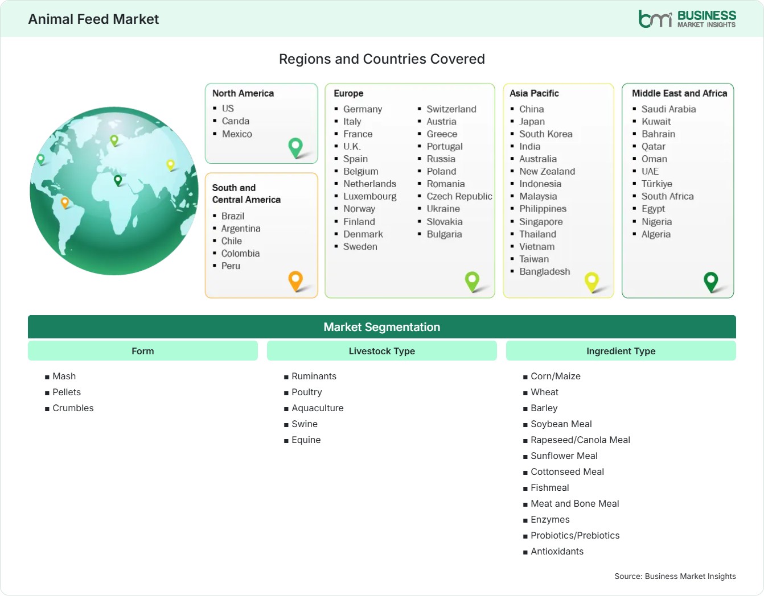764x596 pixels.
Task: Click Algeria in the list
Action: pos(656,234)
